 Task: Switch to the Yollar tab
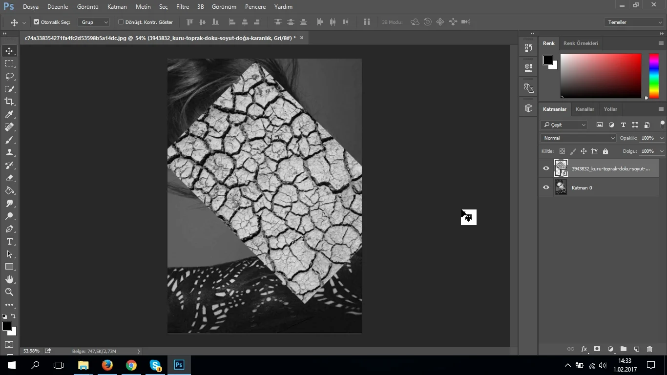(x=610, y=109)
